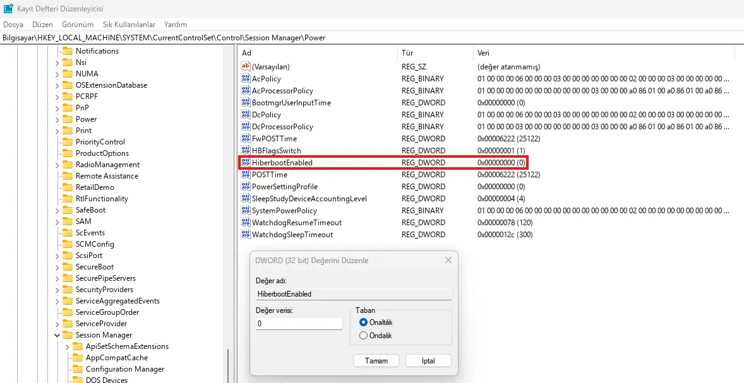The height and width of the screenshot is (383, 744).
Task: Select the FwPOSTTime value icon
Action: tap(245, 138)
